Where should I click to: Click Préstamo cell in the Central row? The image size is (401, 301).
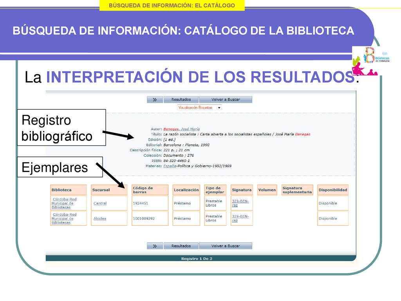(186, 203)
